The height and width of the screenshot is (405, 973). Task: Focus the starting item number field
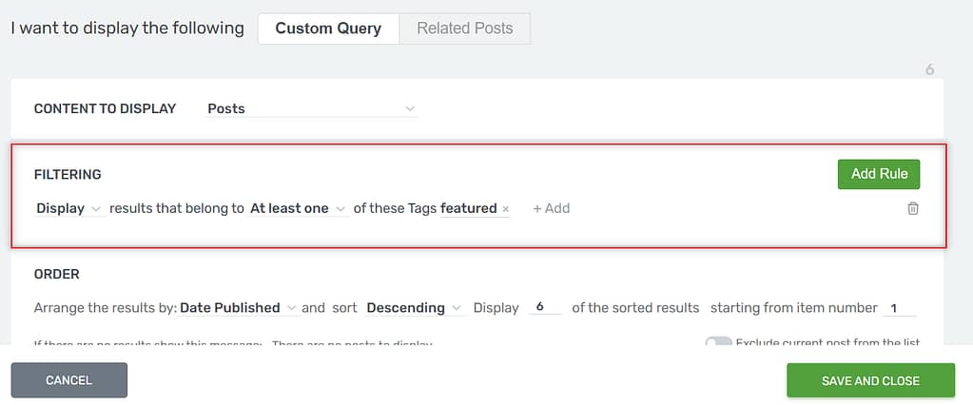(899, 308)
